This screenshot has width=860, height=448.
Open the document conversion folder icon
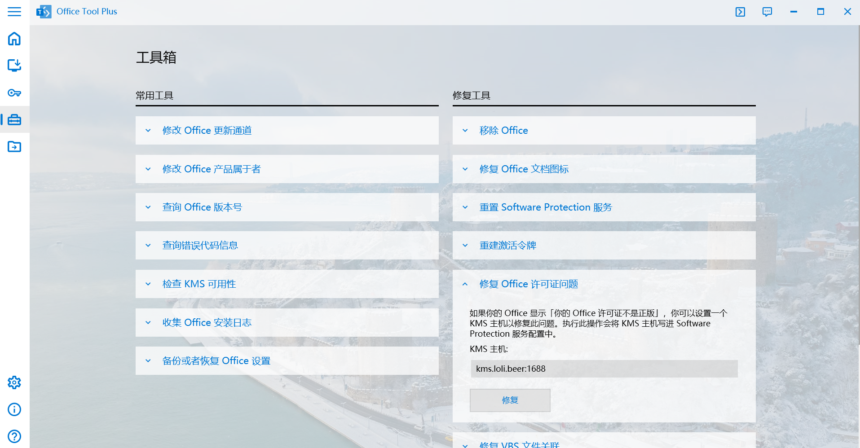point(14,147)
